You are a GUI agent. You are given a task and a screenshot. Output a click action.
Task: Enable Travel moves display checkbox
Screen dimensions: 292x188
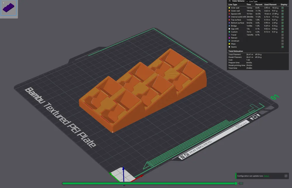[282, 35]
